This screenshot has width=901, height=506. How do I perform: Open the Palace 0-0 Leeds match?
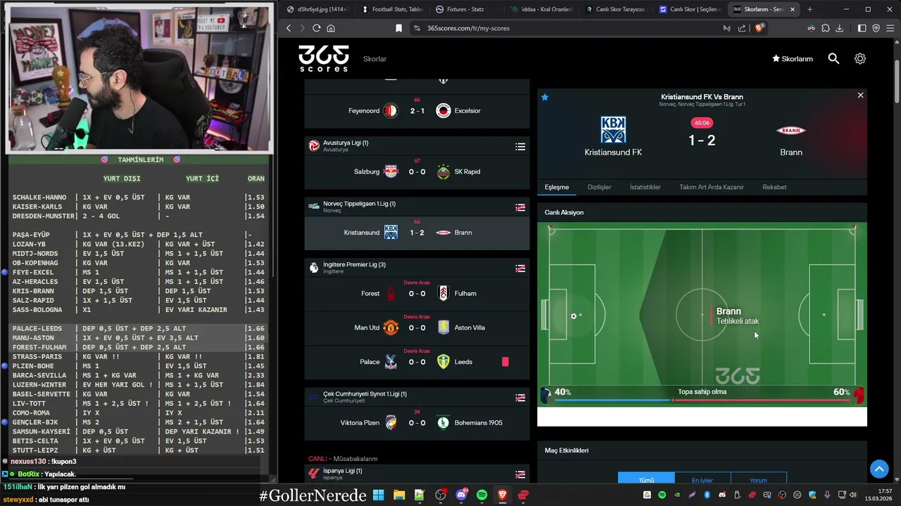[417, 362]
